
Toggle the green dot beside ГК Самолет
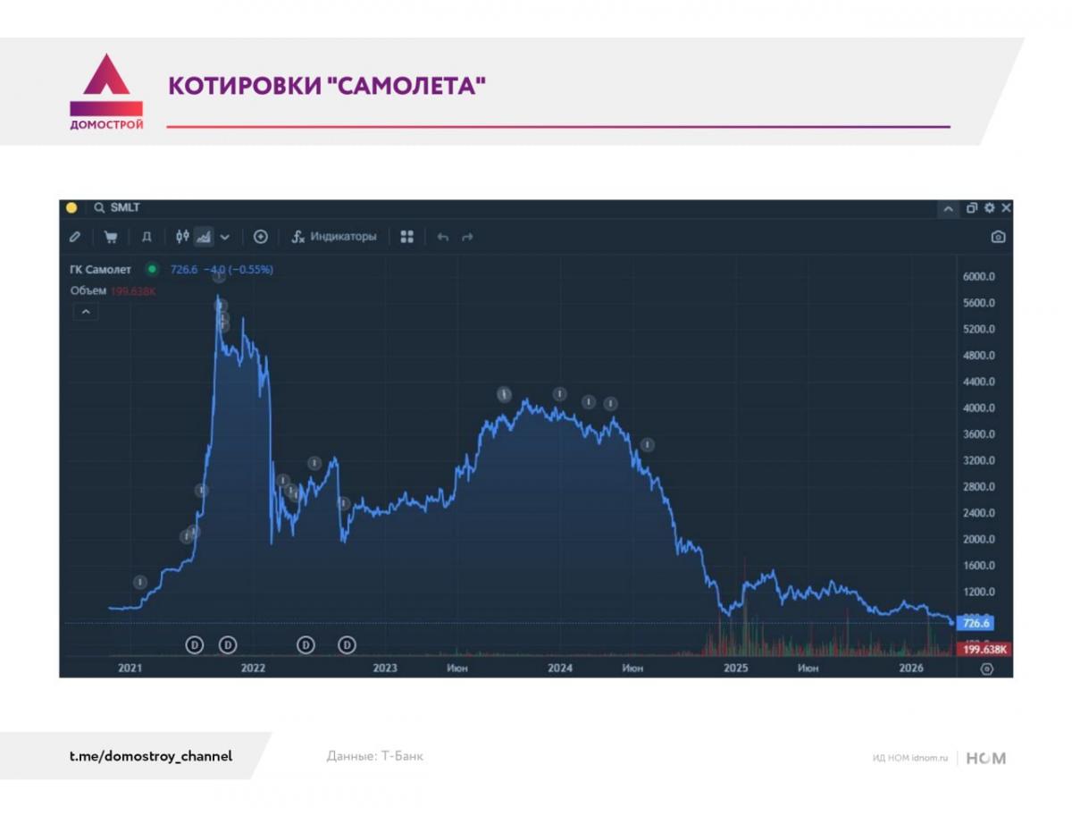(x=152, y=269)
